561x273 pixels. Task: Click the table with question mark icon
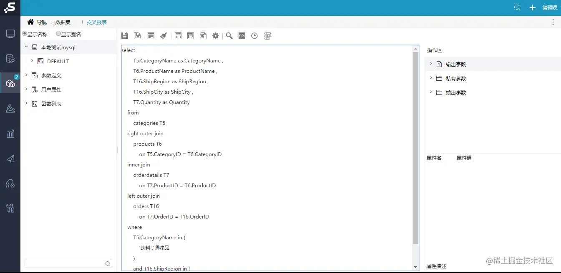click(x=191, y=36)
